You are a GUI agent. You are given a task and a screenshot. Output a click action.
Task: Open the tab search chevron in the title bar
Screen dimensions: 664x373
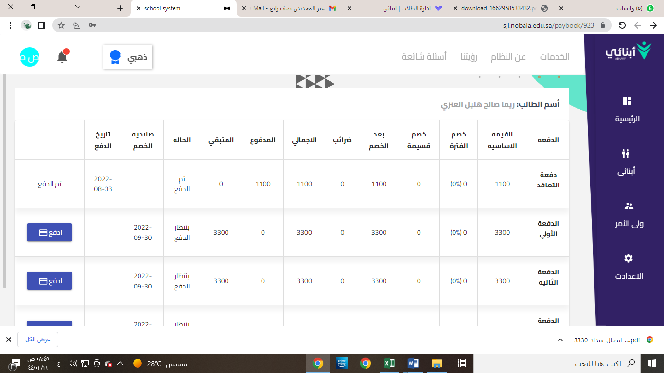[x=78, y=7]
